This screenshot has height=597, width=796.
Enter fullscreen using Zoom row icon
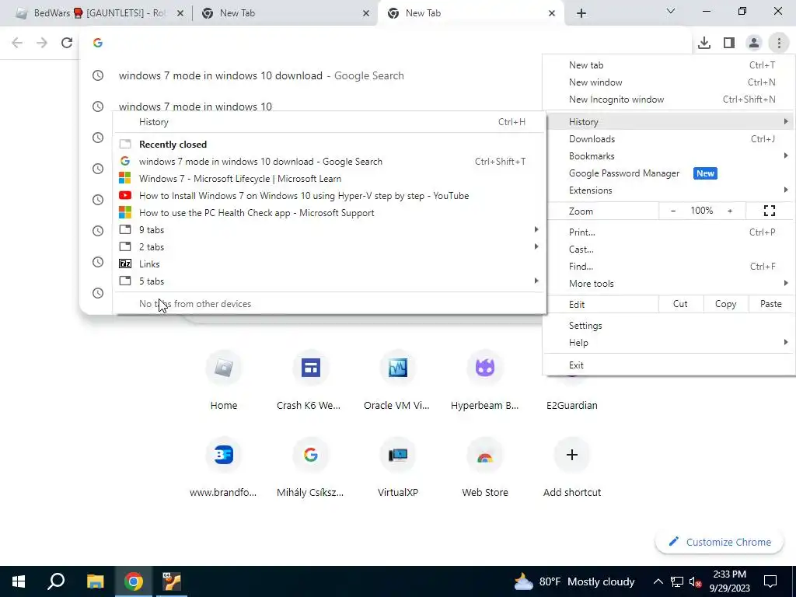[x=770, y=211]
